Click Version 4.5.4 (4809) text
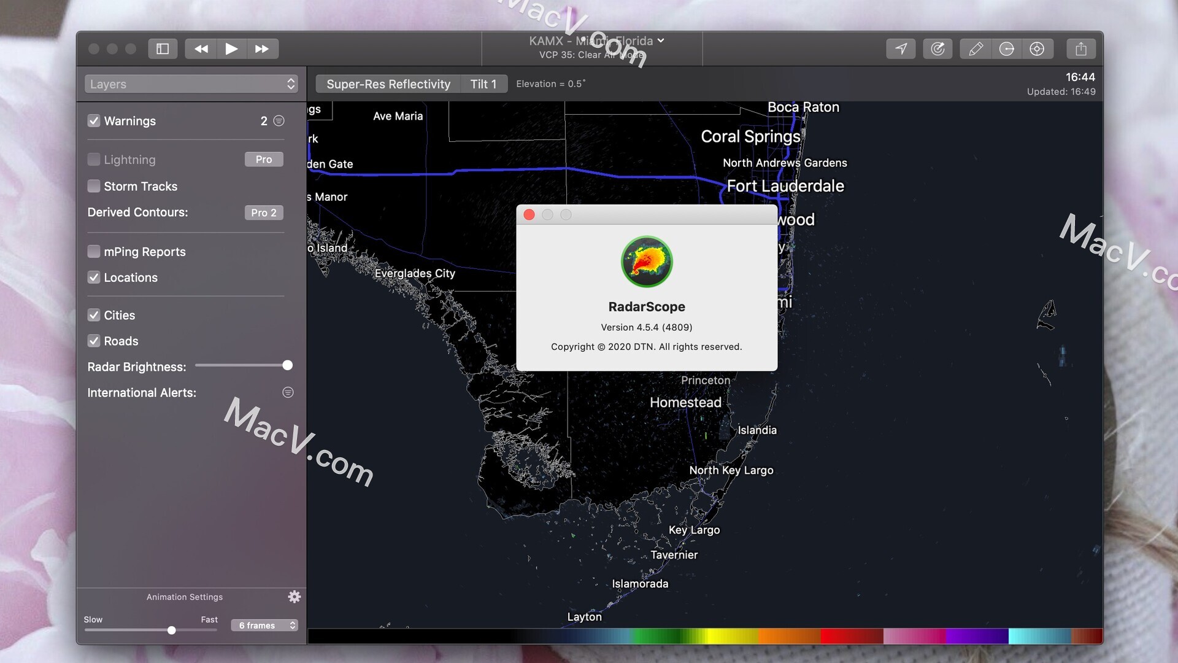 647,327
